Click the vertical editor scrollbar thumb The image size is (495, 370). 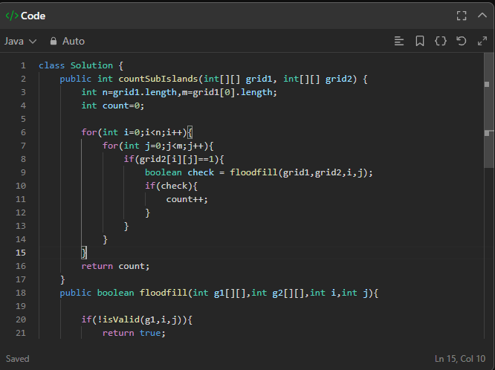click(x=488, y=111)
